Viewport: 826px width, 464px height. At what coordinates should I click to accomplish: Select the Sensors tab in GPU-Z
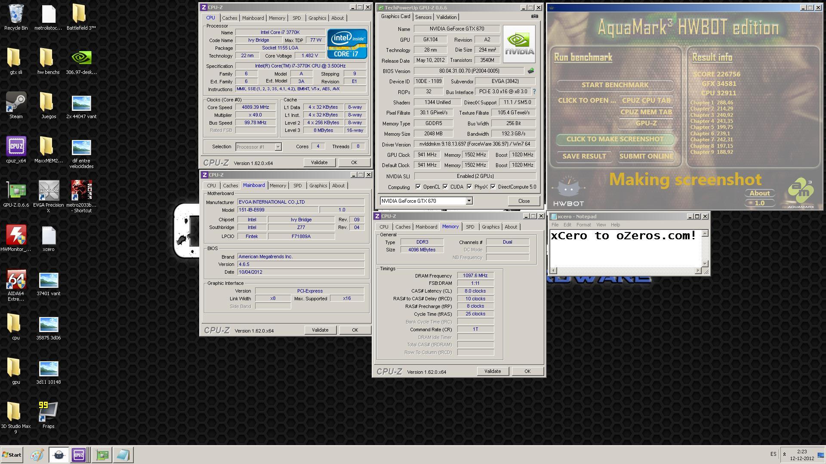423,17
